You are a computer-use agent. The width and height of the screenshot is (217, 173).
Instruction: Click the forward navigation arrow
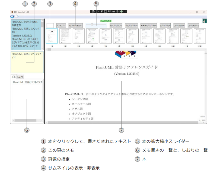(x=15, y=16)
